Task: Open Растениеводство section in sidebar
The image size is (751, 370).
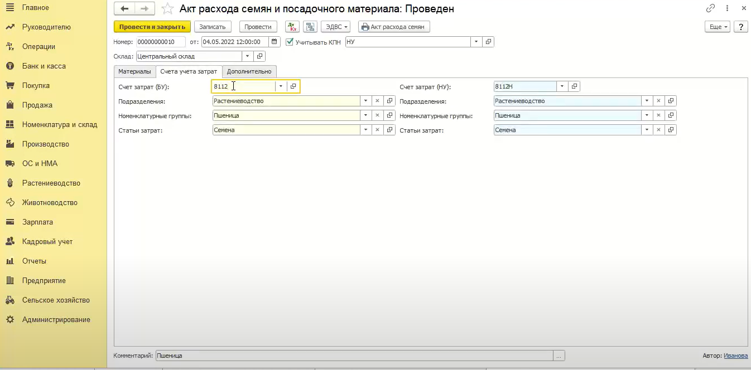Action: click(x=51, y=183)
